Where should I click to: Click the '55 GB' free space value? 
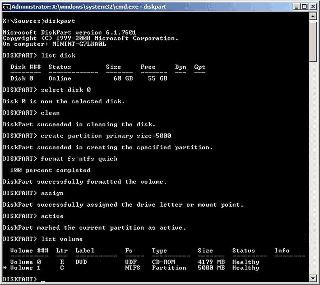click(158, 78)
